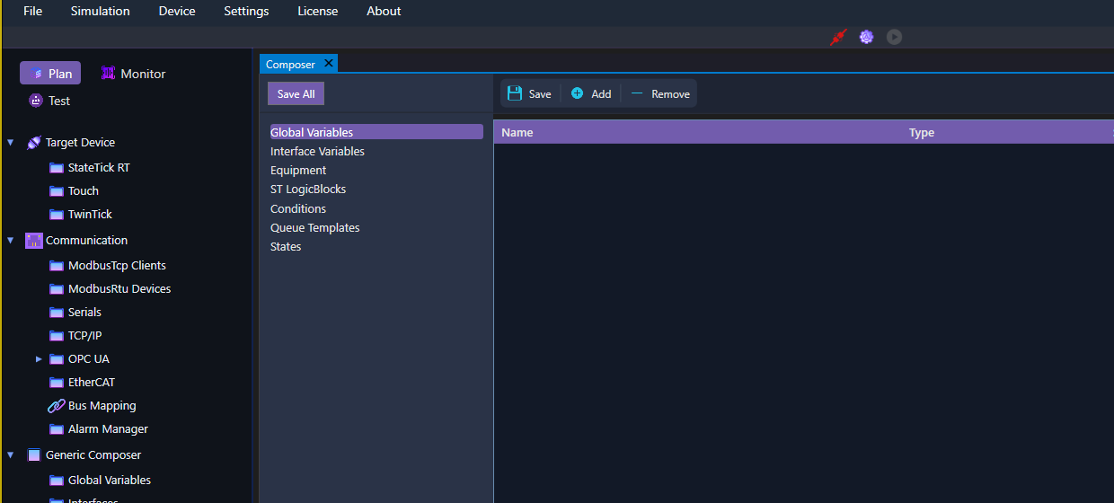Click the red disconnected plug icon
This screenshot has width=1114, height=503.
pos(838,37)
